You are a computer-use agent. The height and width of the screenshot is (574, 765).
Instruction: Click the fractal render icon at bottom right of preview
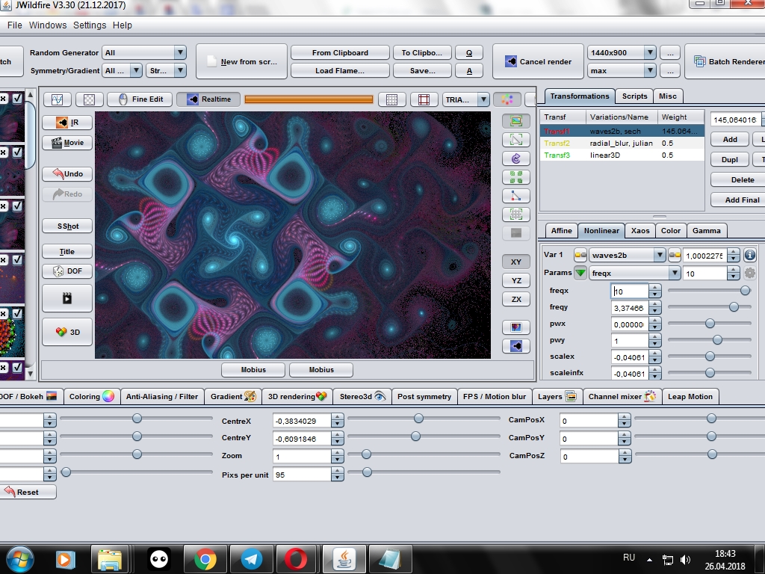tap(516, 346)
